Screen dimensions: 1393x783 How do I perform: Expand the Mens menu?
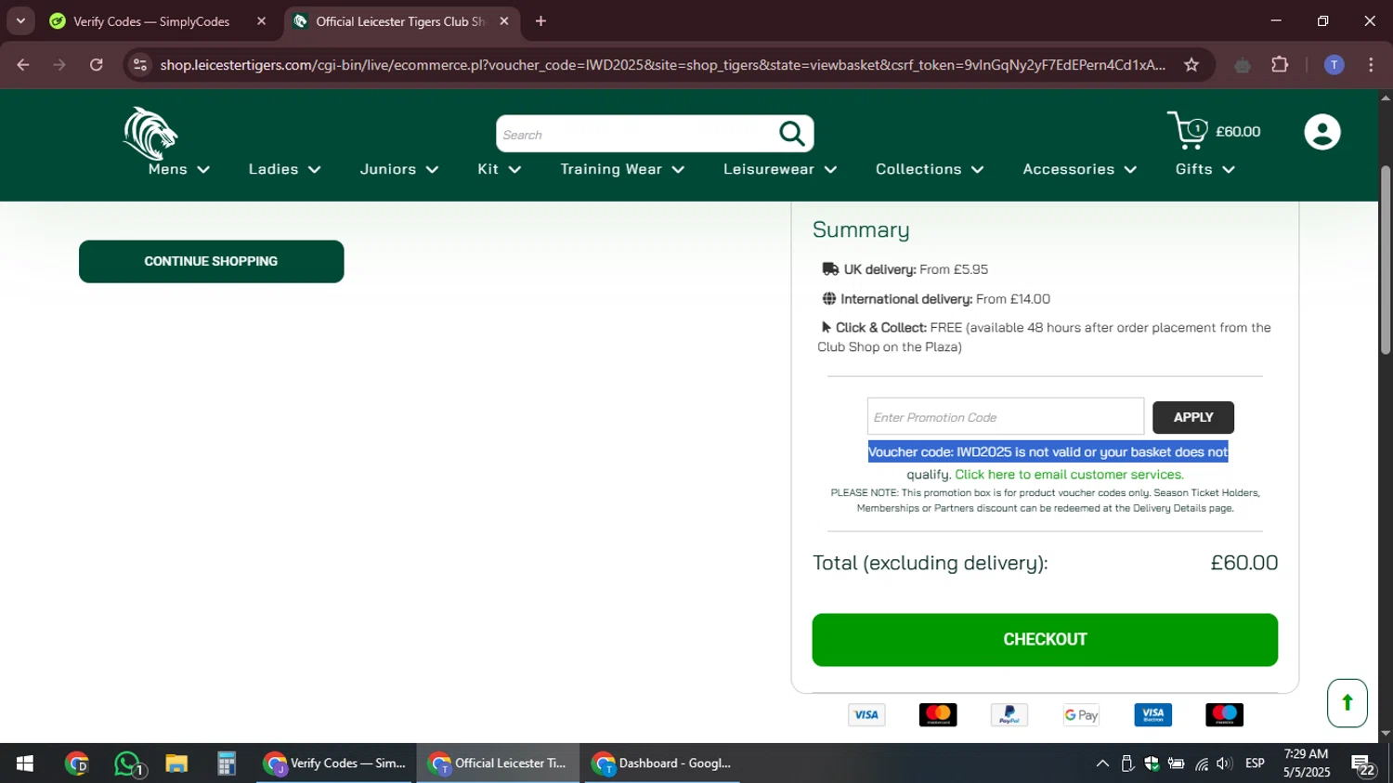(x=179, y=169)
